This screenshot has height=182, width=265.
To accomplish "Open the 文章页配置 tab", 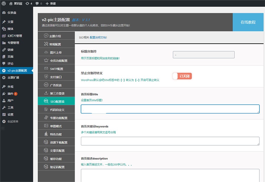I will (x=56, y=150).
